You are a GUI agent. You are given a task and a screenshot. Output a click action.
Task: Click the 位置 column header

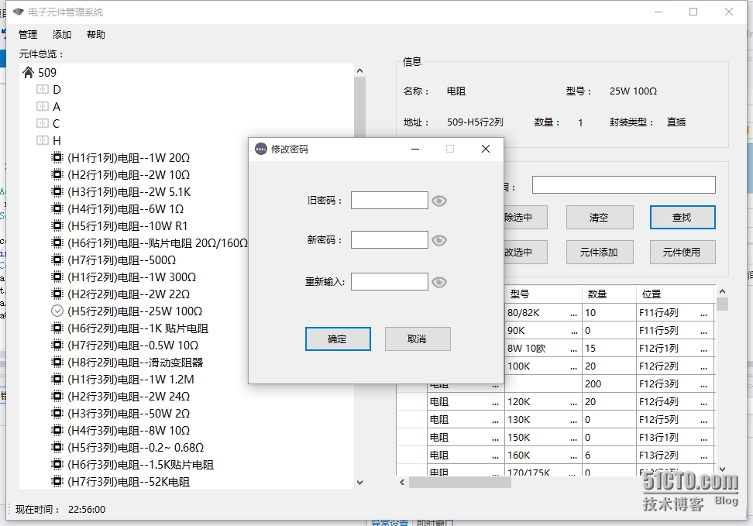click(676, 294)
